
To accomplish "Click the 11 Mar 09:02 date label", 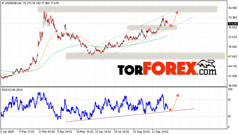I will tap(47, 132).
